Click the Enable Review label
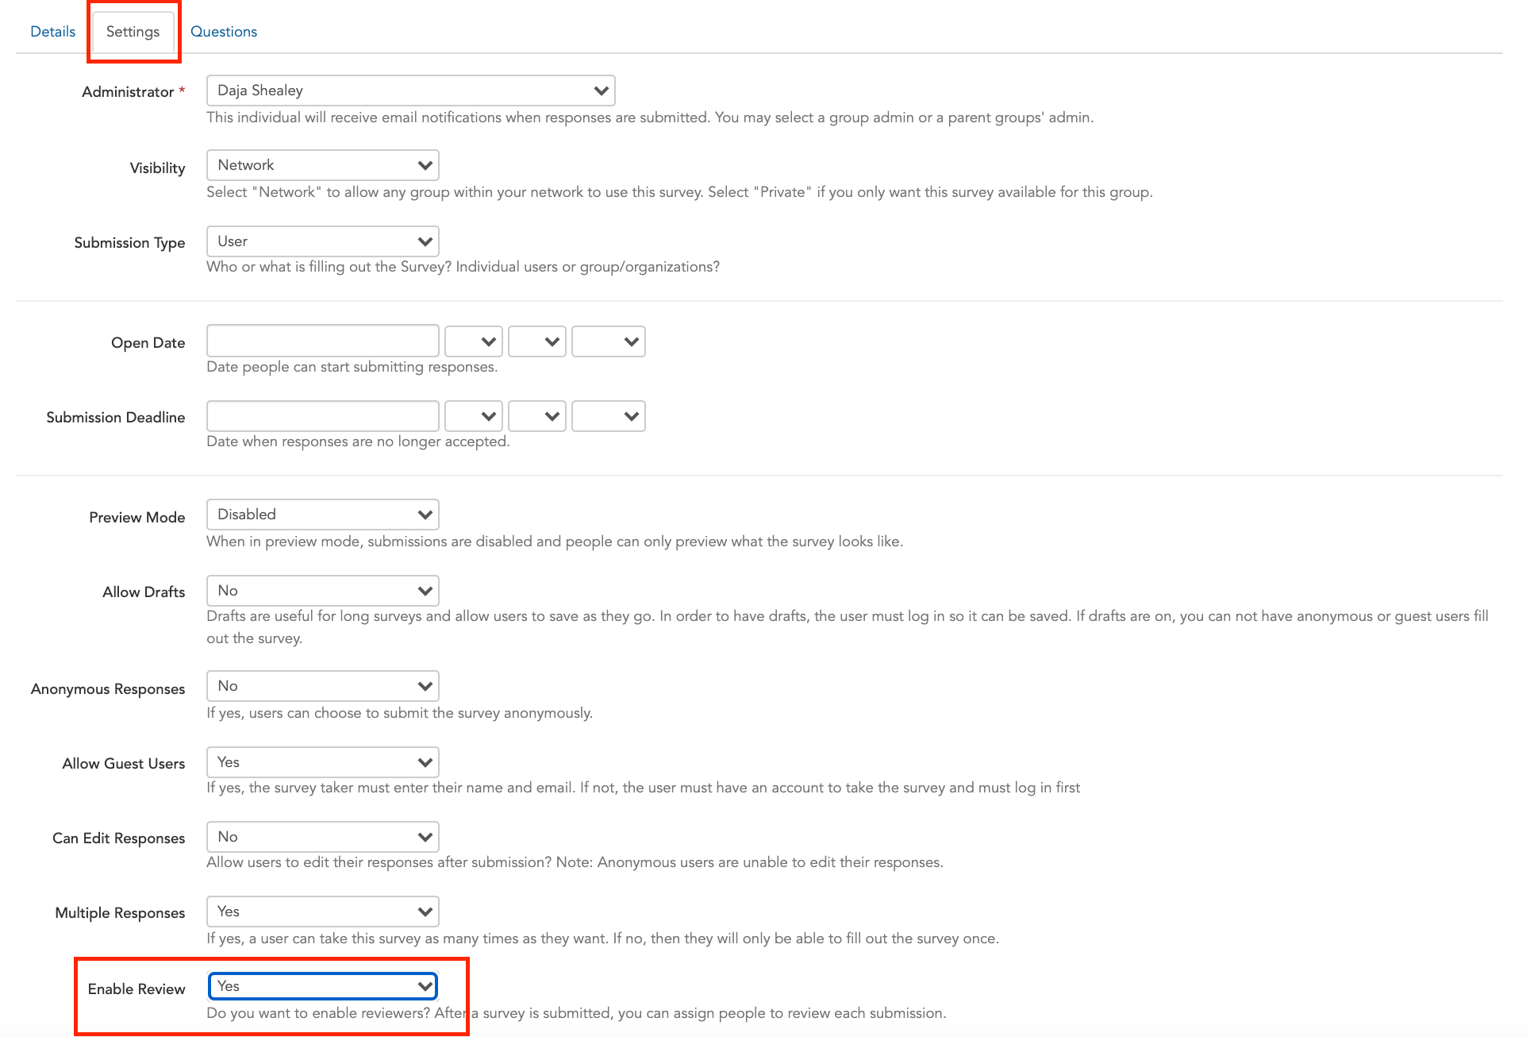1530x1037 pixels. coord(136,989)
